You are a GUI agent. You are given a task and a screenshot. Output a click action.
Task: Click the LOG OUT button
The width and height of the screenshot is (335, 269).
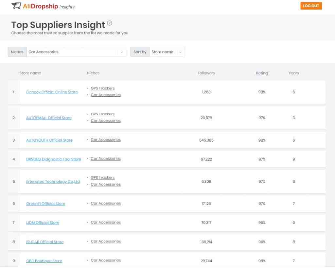click(311, 6)
